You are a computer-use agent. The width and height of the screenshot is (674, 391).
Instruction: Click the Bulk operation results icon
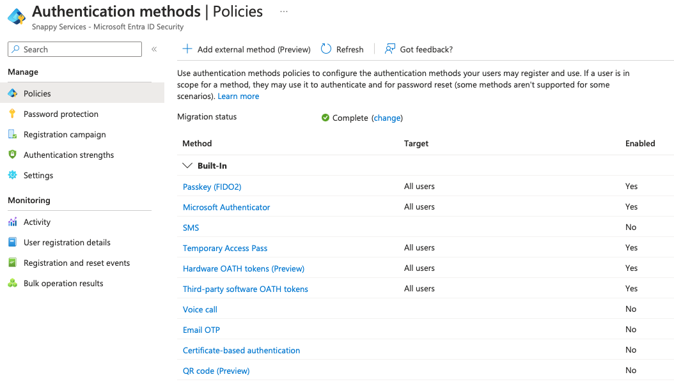pos(12,283)
